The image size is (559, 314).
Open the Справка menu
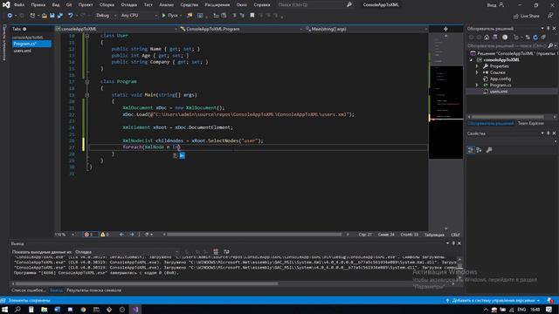pos(262,4)
